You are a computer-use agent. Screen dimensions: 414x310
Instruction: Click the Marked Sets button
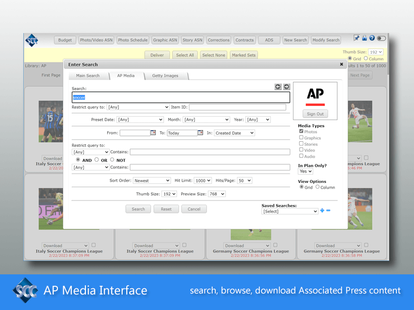click(x=244, y=55)
